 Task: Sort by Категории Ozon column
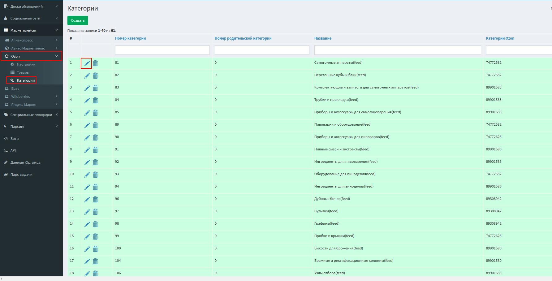tap(500, 38)
